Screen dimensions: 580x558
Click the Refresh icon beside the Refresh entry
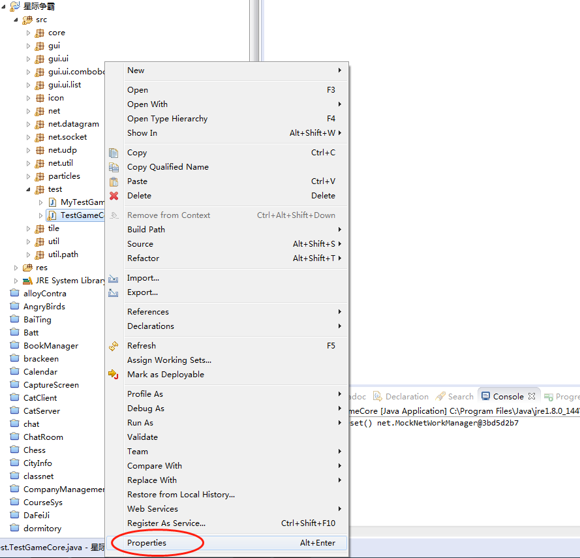[x=115, y=345]
